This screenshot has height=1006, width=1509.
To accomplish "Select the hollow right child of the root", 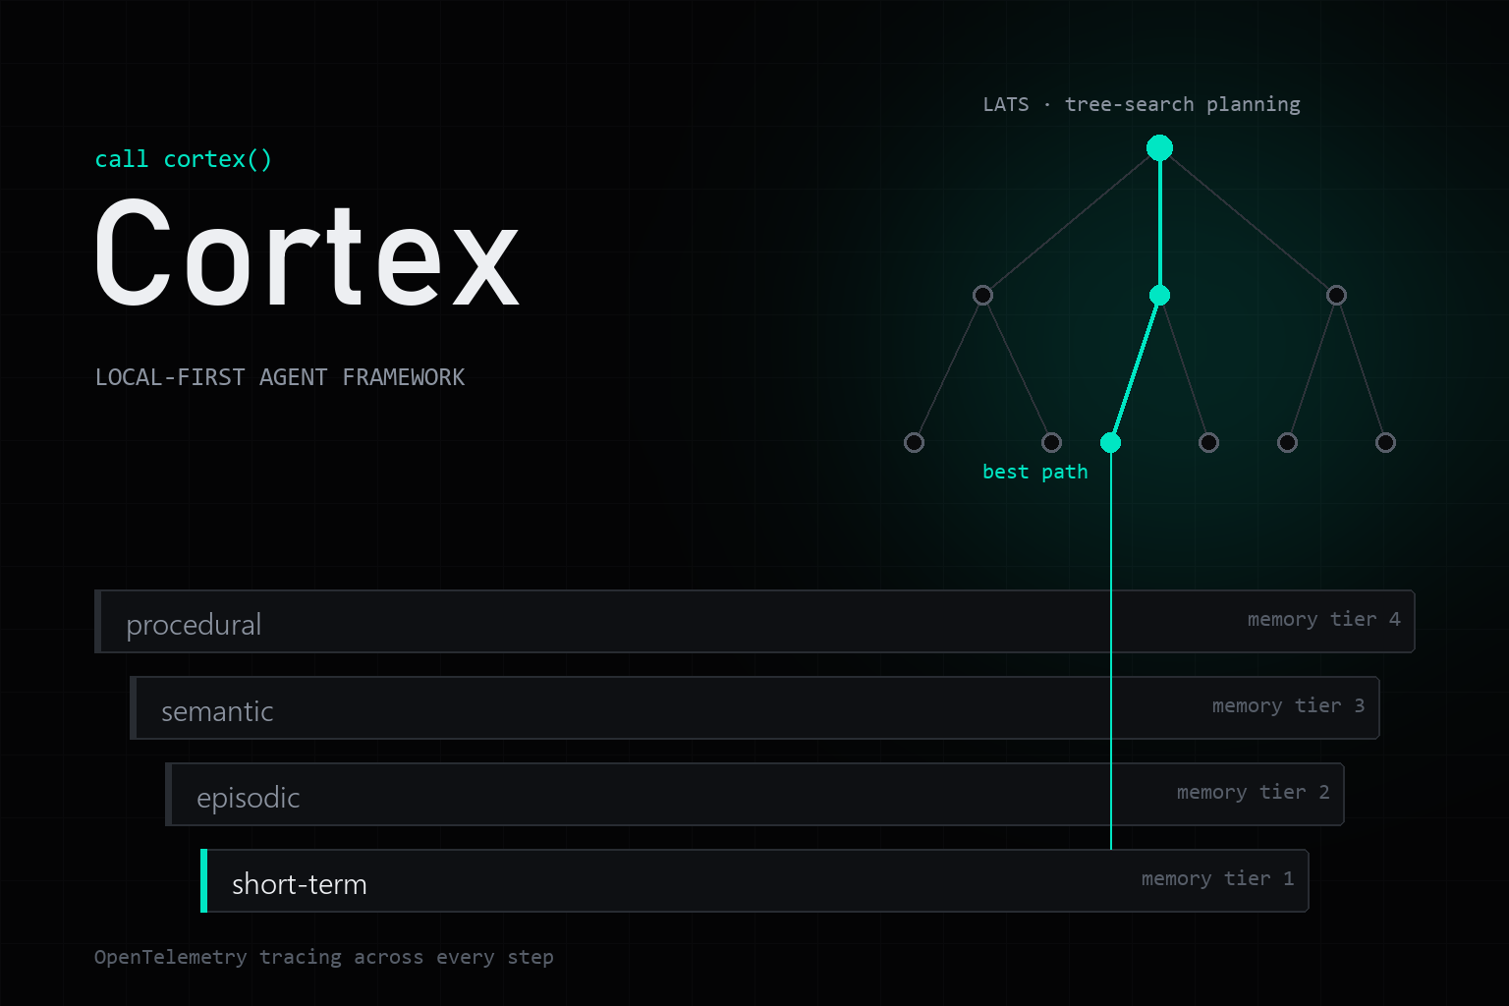I will pos(1336,296).
